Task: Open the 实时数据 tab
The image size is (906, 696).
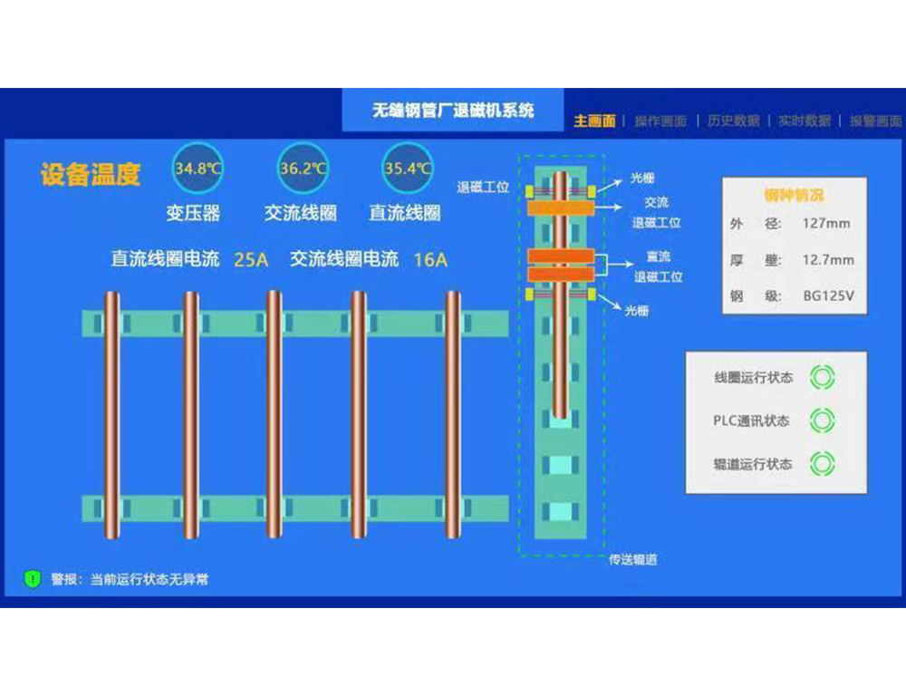Action: coord(804,121)
